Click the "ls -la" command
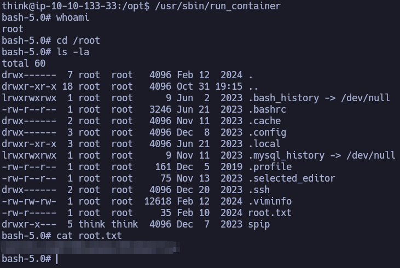400x268 pixels. [x=73, y=52]
